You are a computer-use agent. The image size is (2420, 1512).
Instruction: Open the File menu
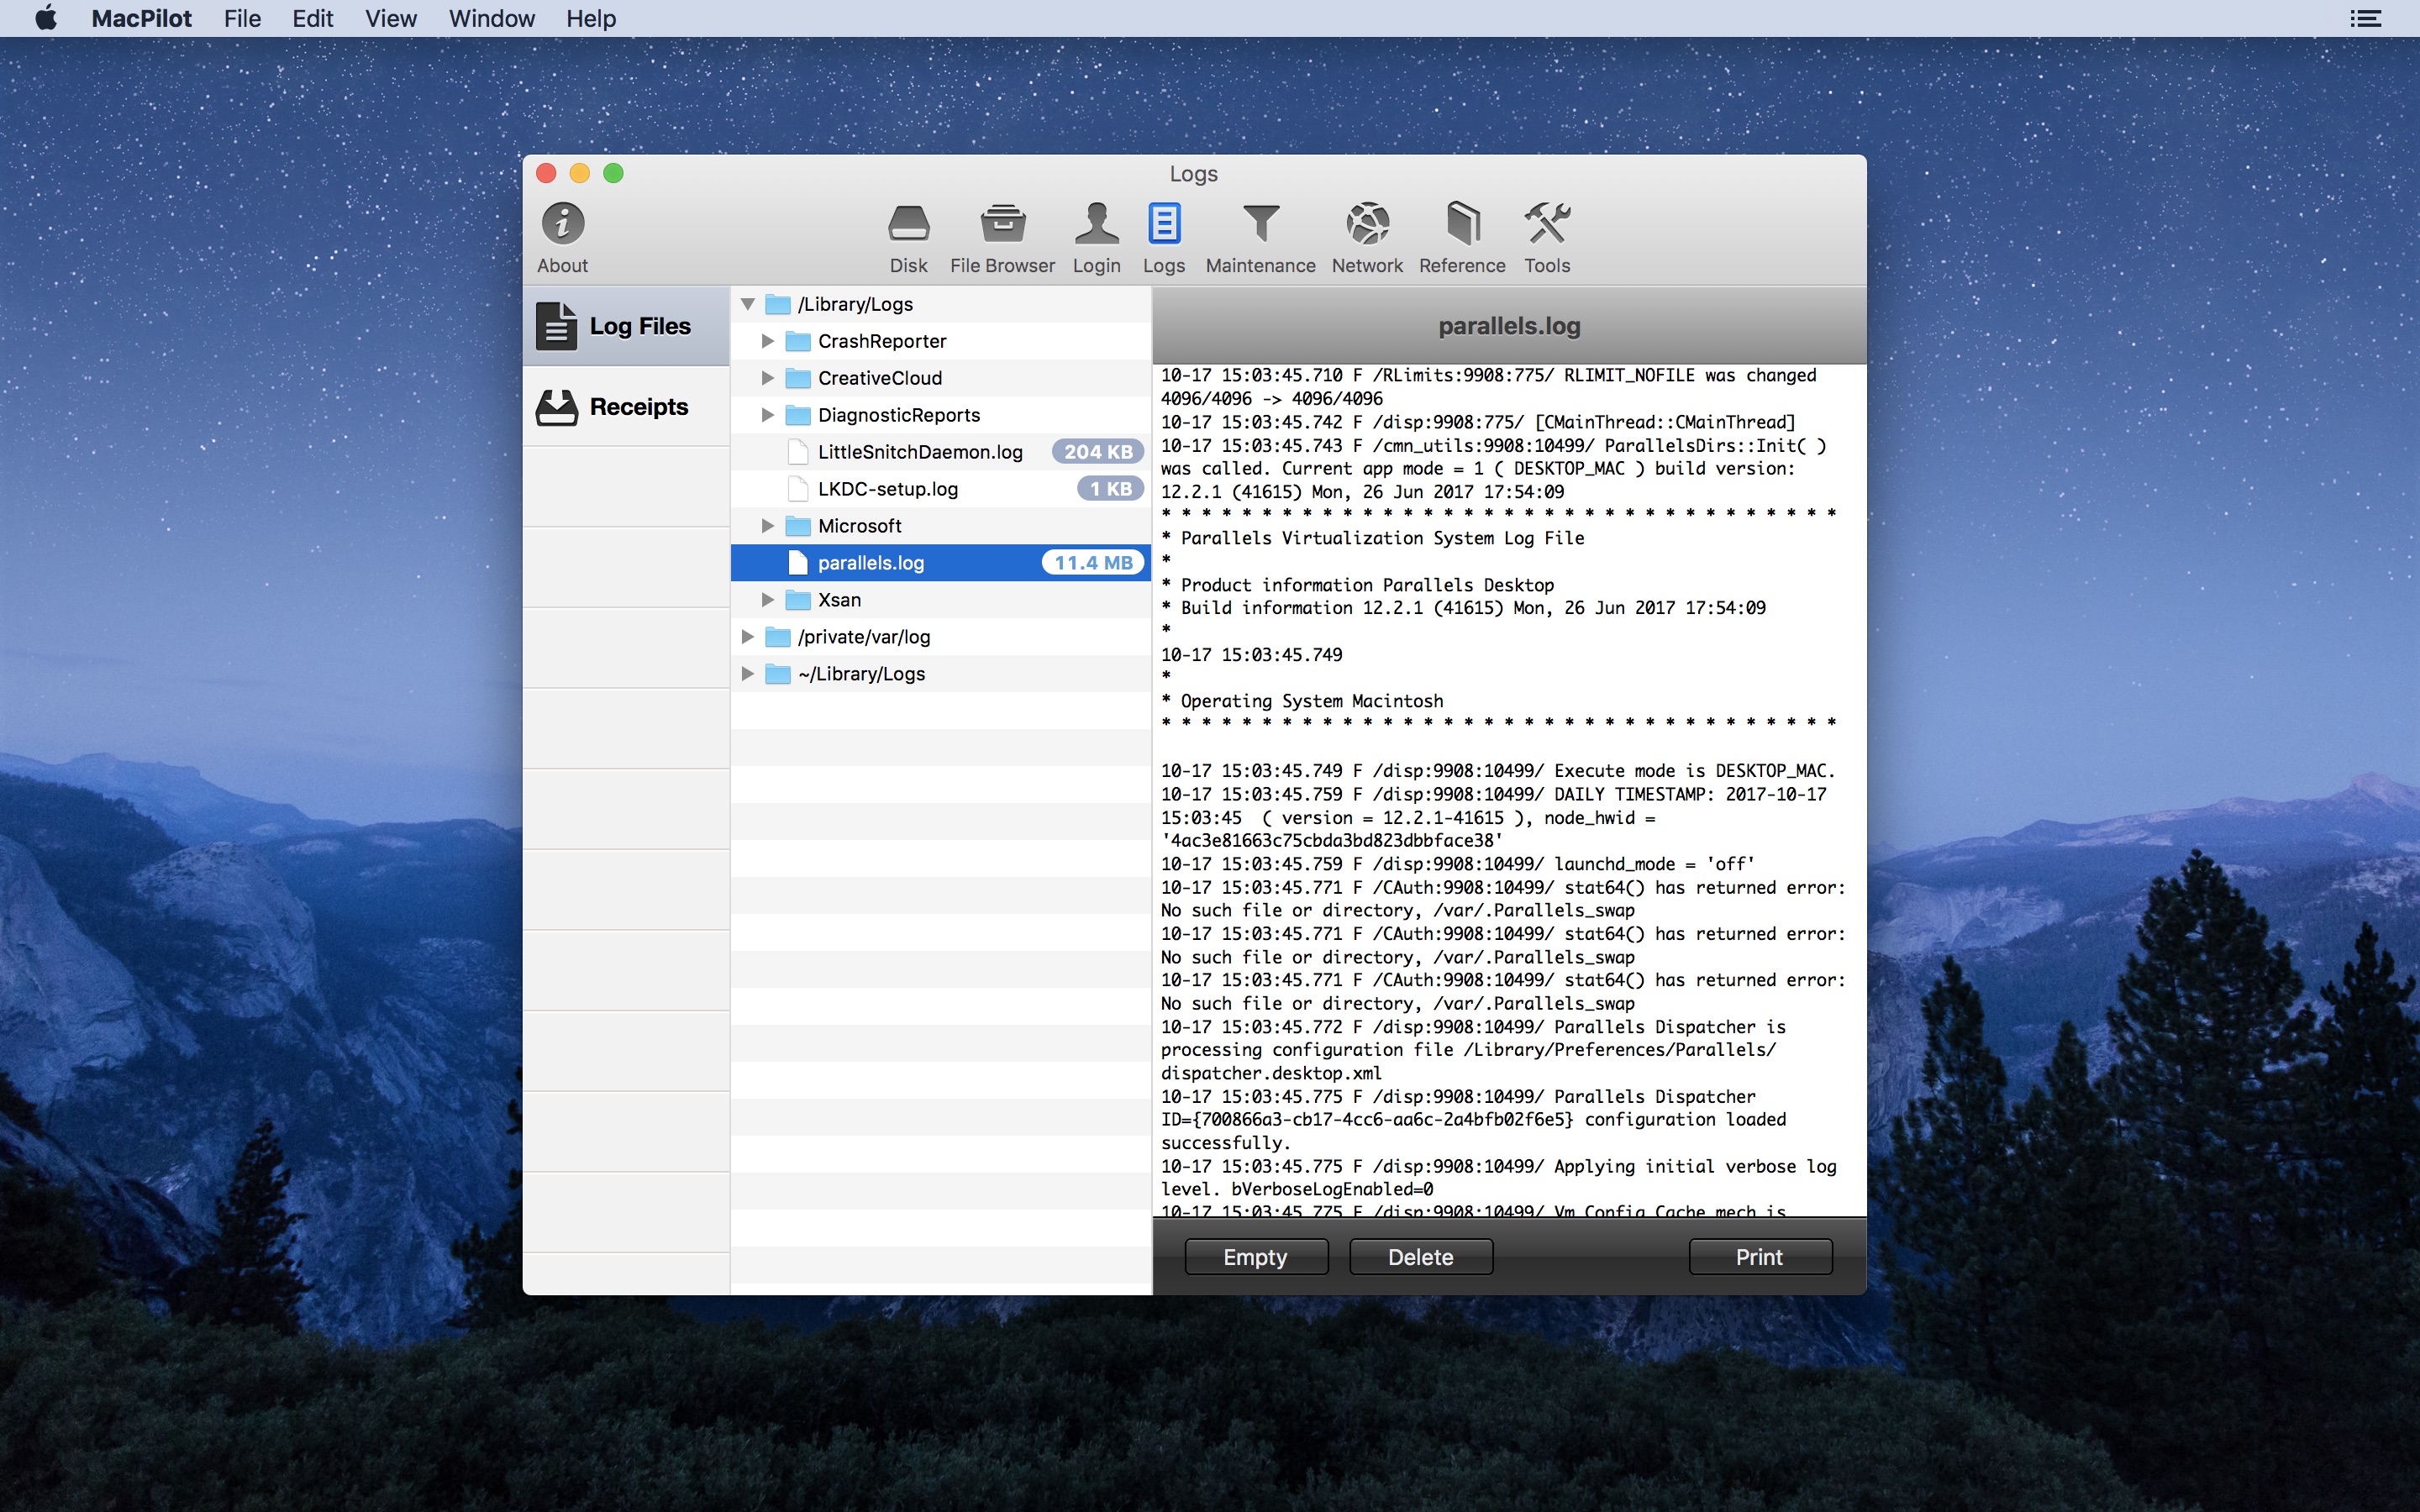pos(242,18)
